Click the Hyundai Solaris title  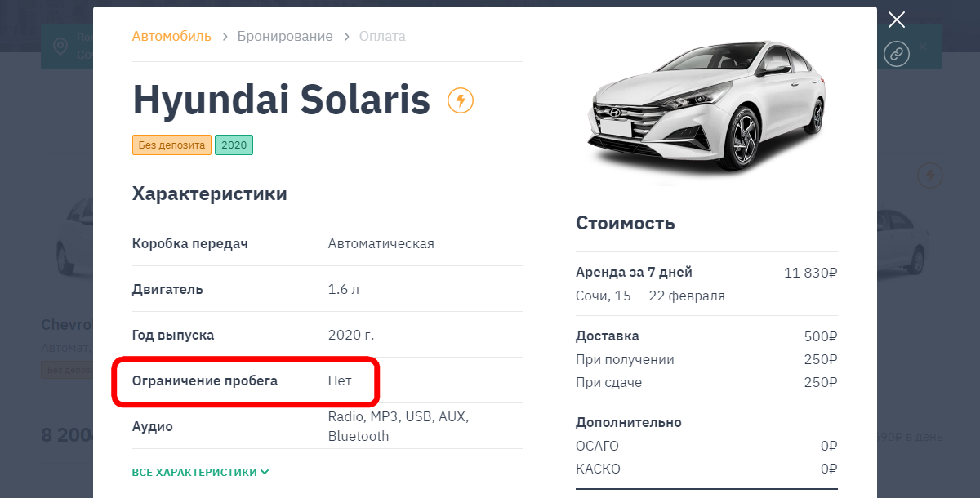281,100
